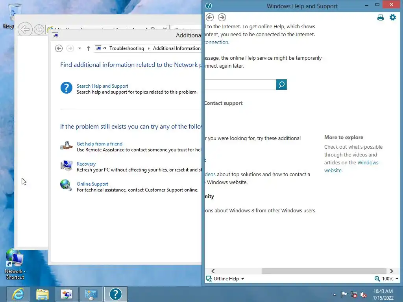Open the Offline Help dropdown

click(x=225, y=279)
